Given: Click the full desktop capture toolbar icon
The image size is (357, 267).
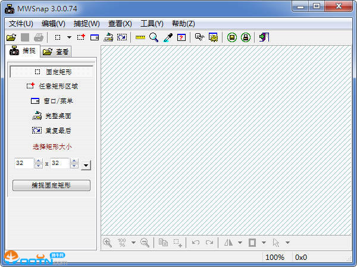Looking at the screenshot, I should [x=108, y=37].
